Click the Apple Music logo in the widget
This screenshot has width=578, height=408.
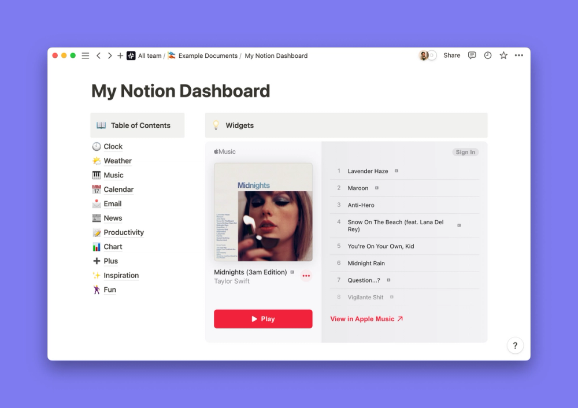(224, 151)
